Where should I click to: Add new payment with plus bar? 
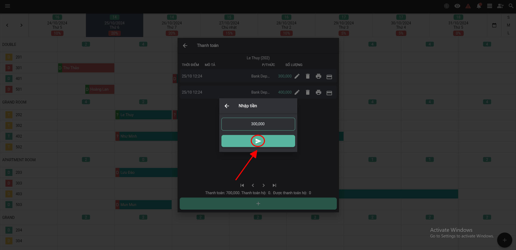pyautogui.click(x=258, y=204)
